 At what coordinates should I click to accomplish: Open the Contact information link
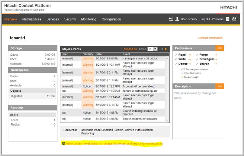click(210, 38)
